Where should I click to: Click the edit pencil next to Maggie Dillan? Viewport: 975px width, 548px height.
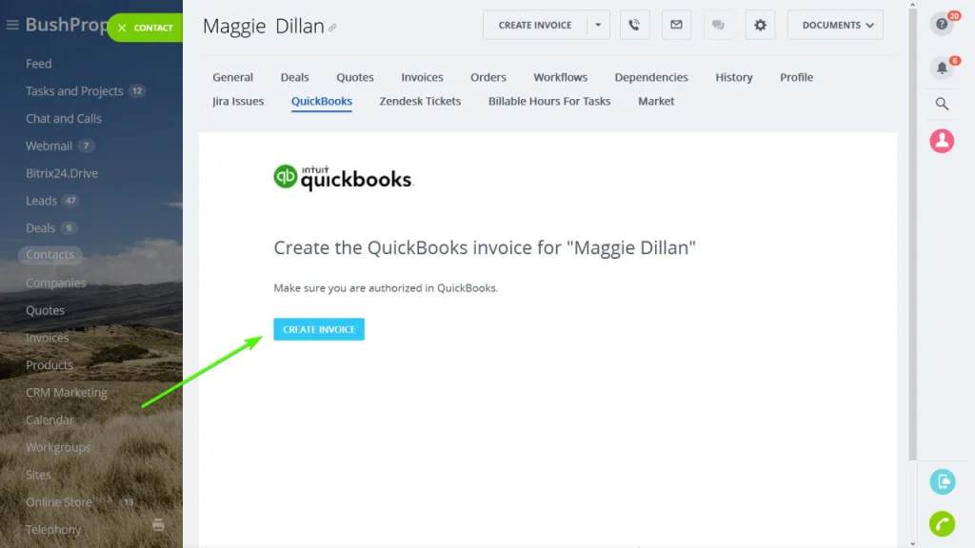[x=332, y=28]
